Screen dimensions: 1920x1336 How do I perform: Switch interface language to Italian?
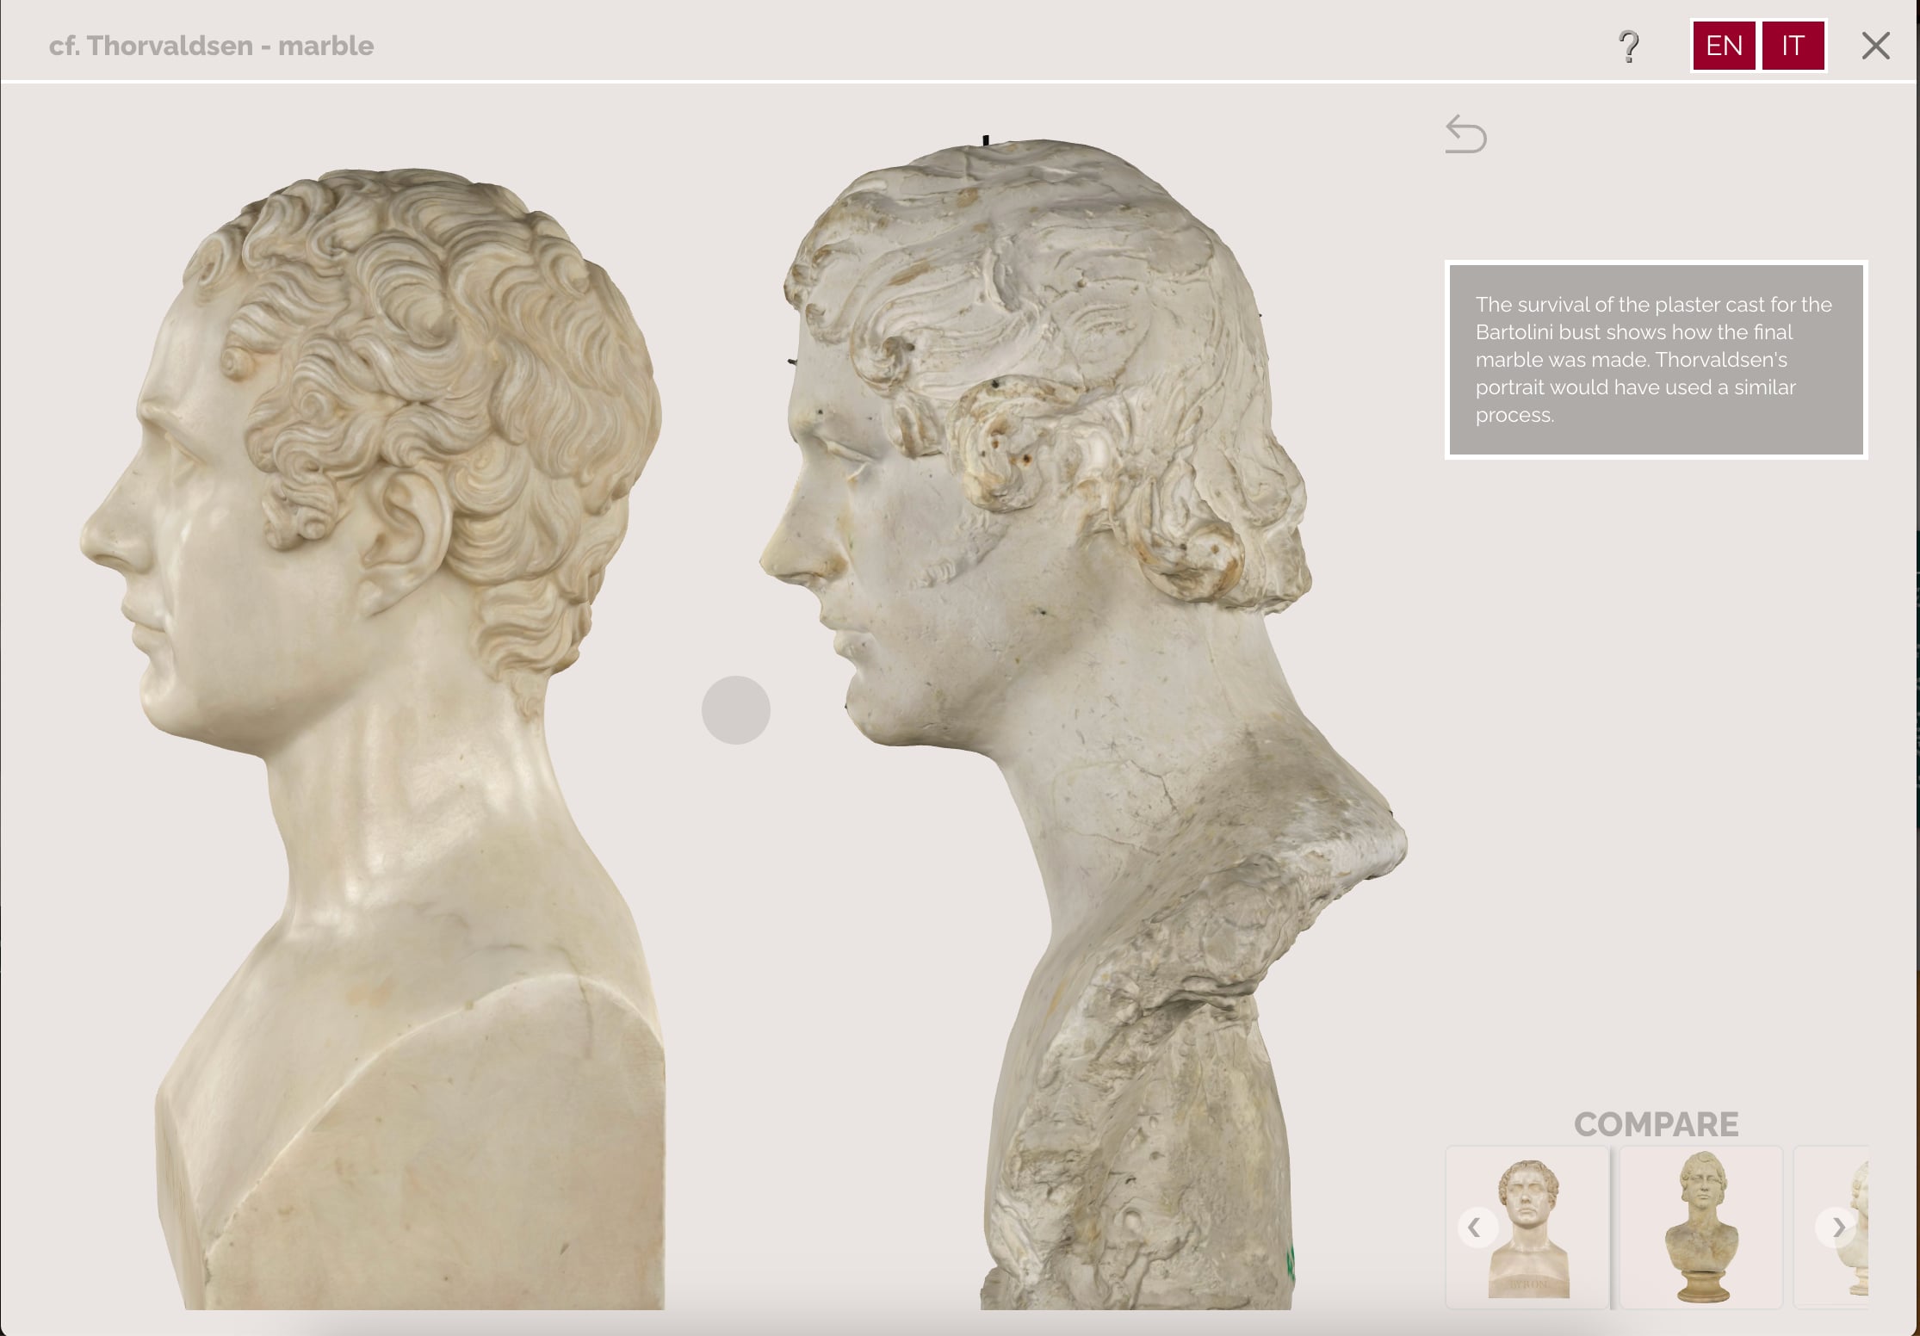(1793, 46)
